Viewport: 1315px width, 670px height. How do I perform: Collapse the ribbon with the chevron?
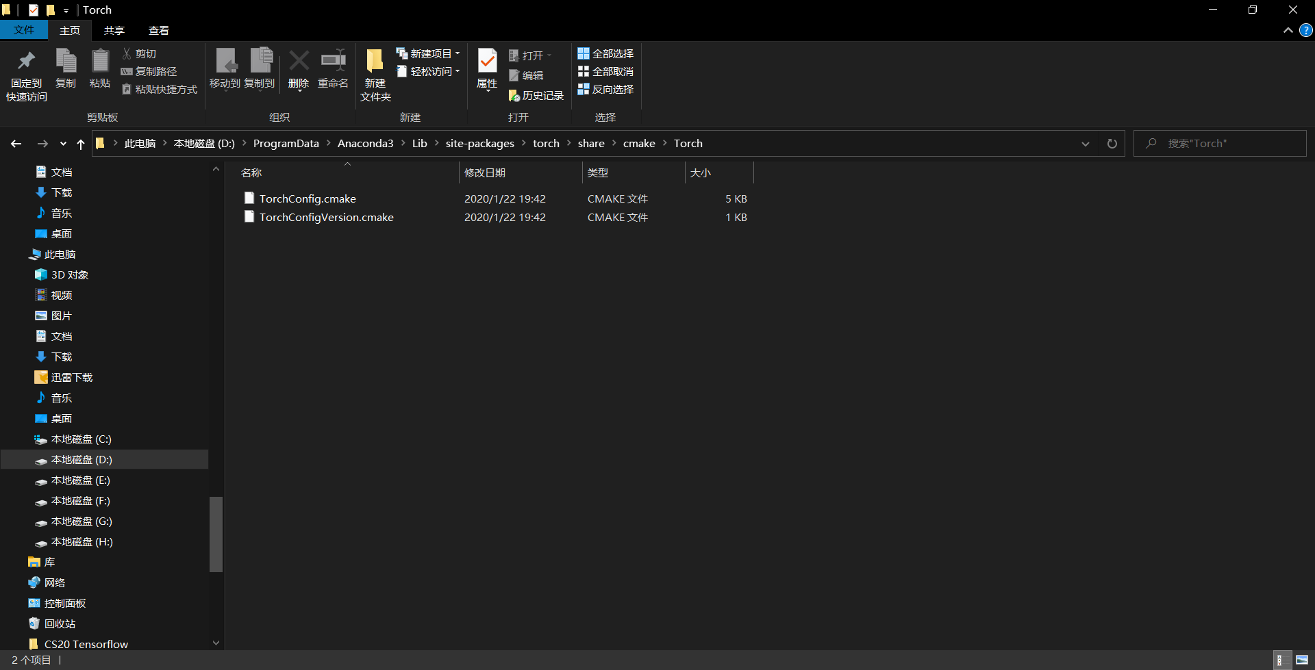point(1288,30)
